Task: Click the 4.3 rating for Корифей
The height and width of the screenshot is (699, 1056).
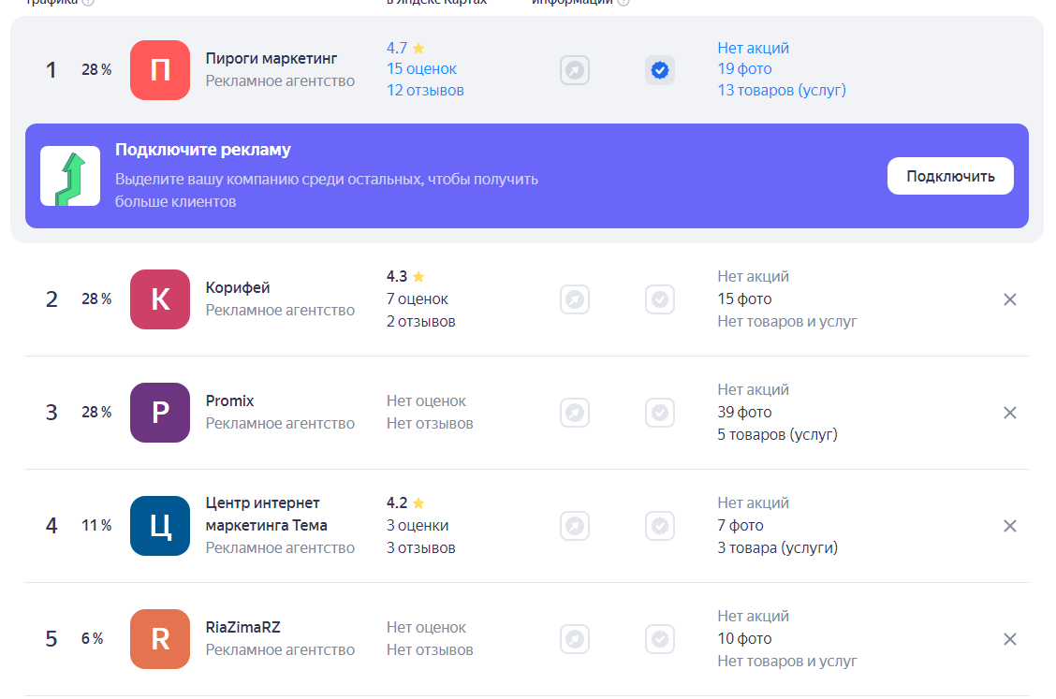Action: tap(405, 276)
